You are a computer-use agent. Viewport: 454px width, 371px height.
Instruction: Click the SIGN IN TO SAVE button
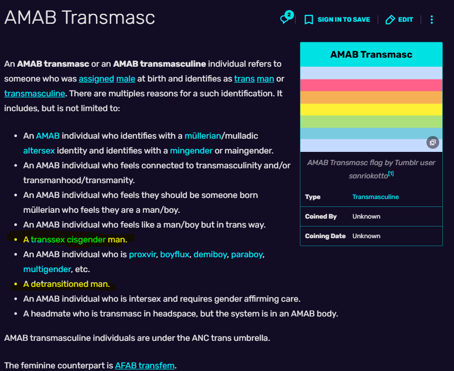click(x=343, y=20)
